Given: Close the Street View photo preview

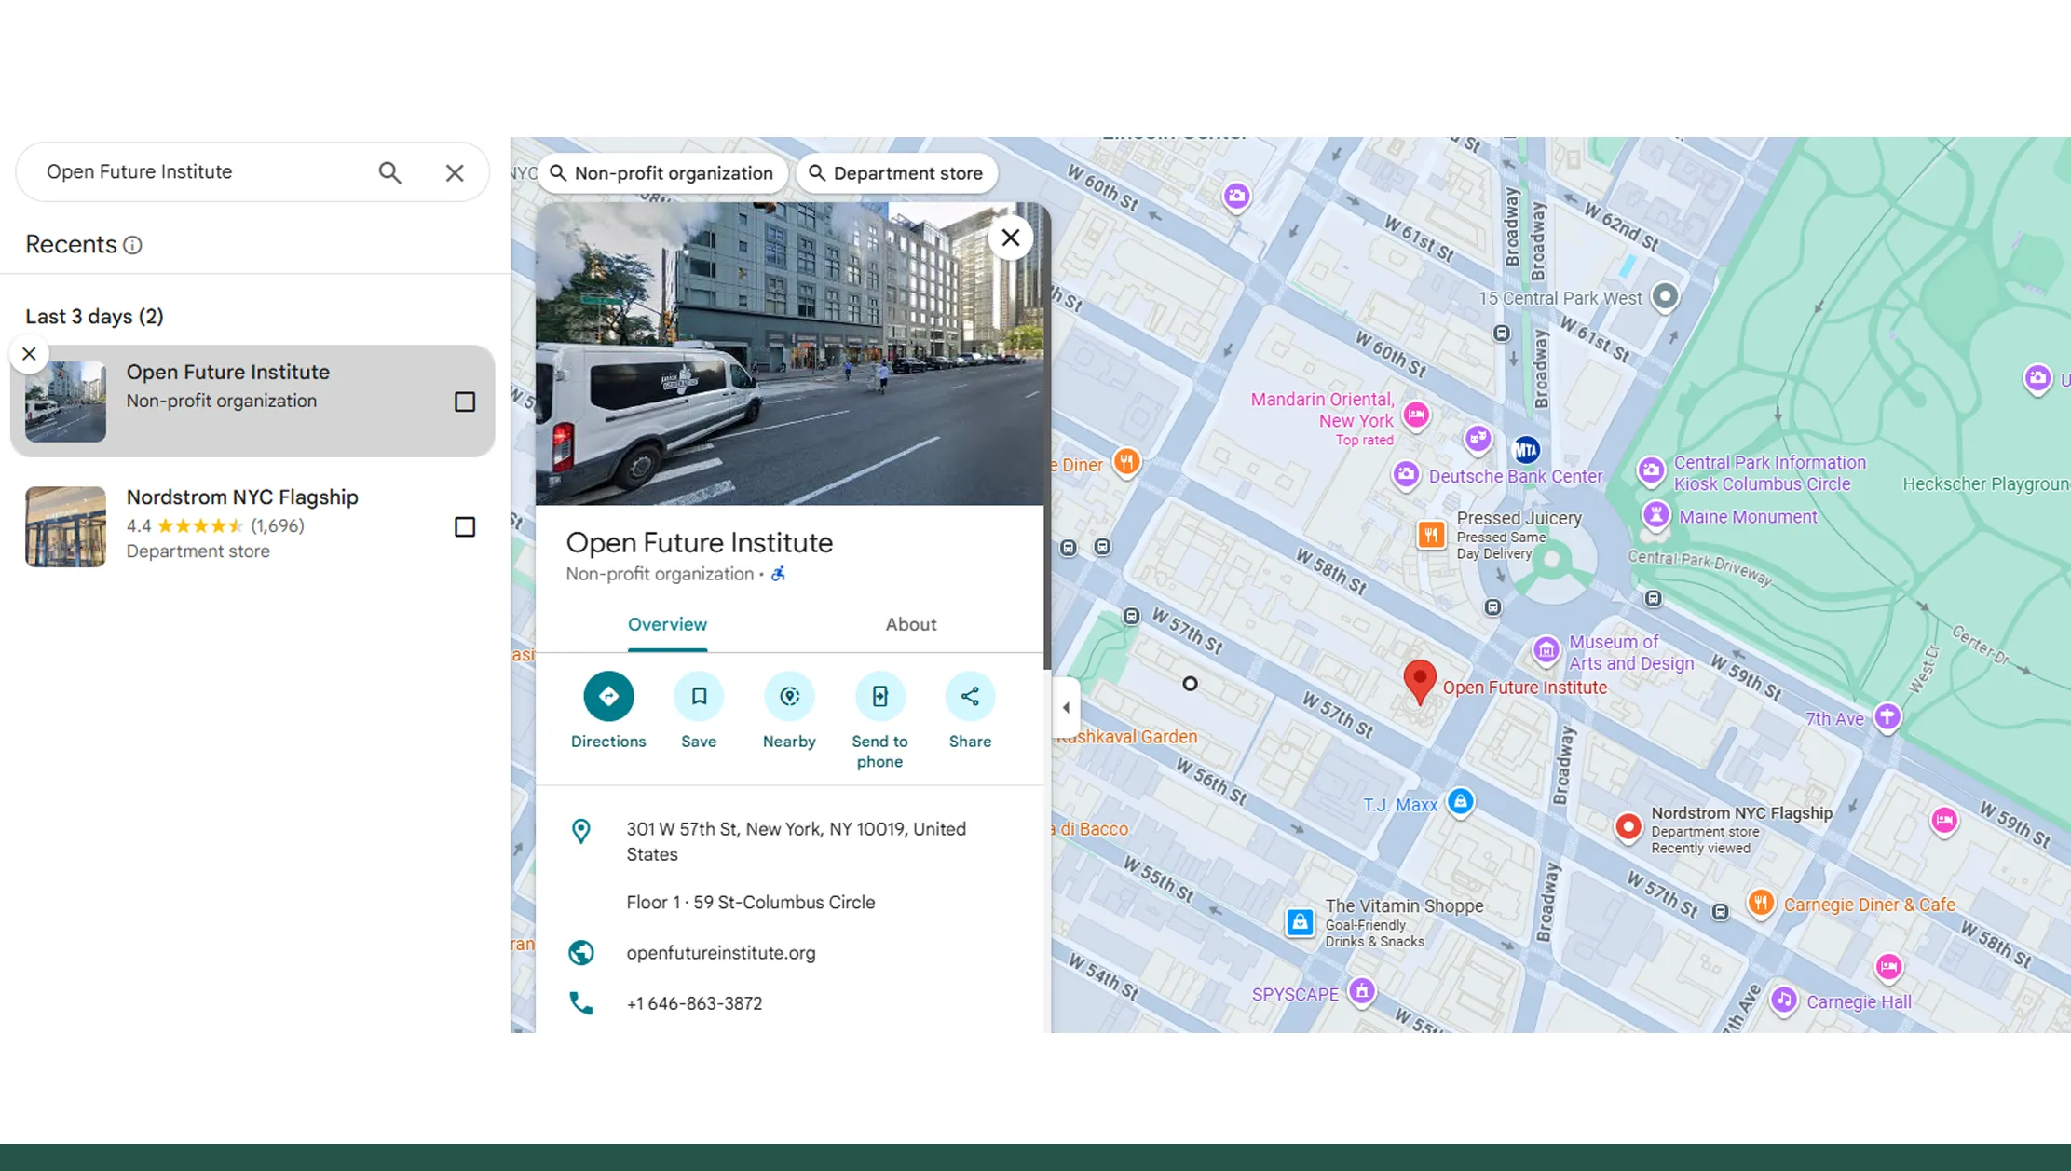Looking at the screenshot, I should [x=1010, y=237].
